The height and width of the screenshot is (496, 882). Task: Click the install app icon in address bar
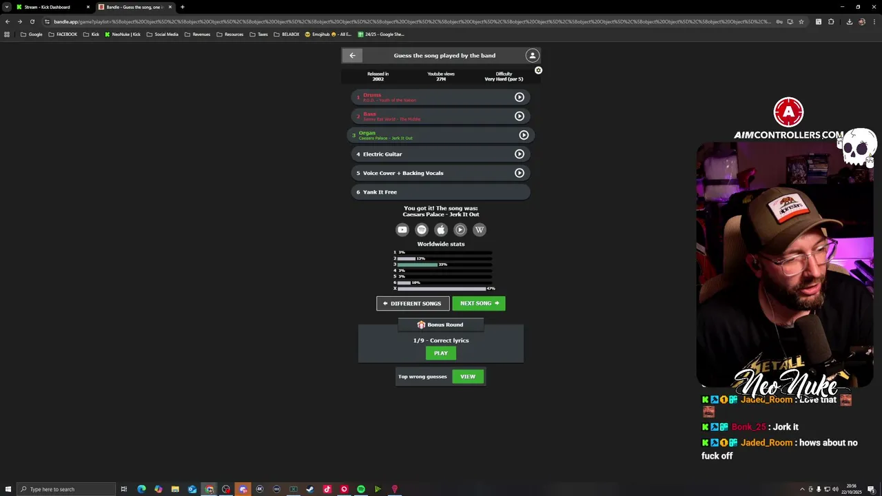tap(790, 21)
